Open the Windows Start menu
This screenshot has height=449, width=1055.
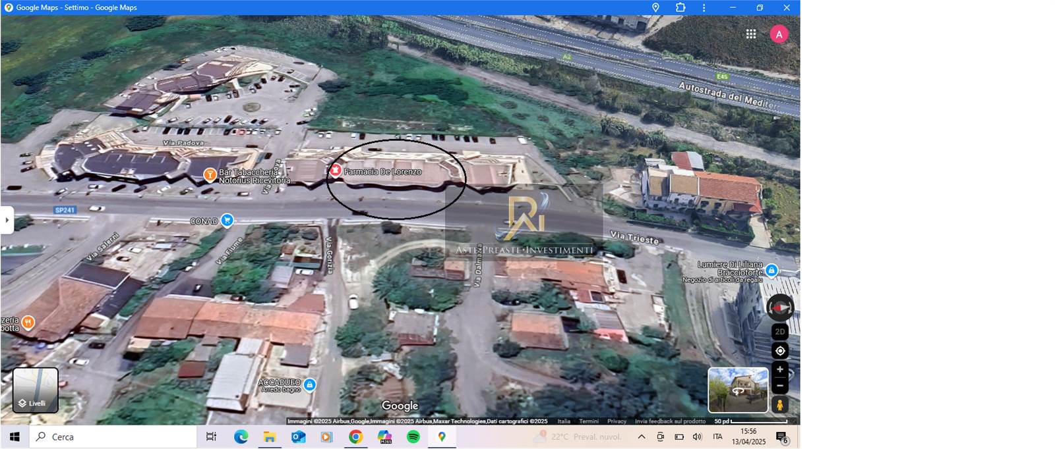[15, 436]
